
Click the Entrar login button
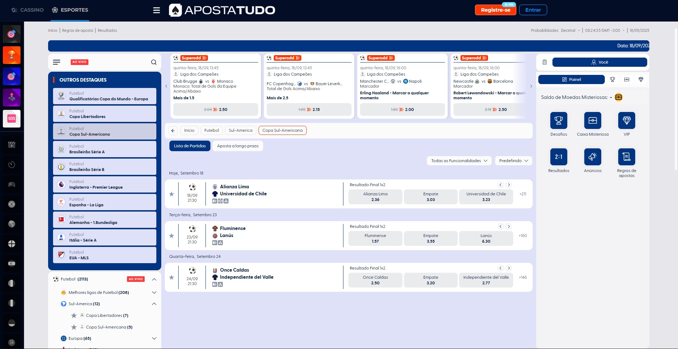point(533,10)
